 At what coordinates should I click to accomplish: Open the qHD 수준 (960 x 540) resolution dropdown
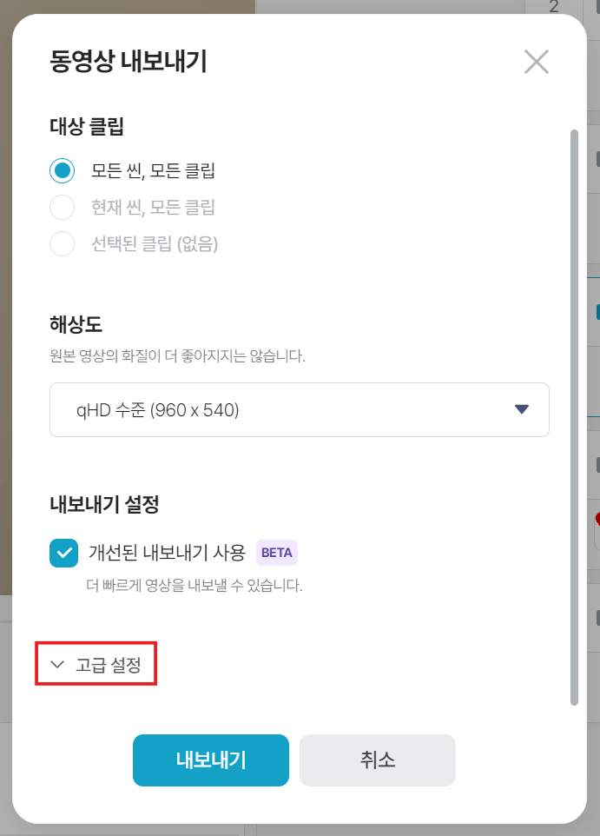pos(299,409)
